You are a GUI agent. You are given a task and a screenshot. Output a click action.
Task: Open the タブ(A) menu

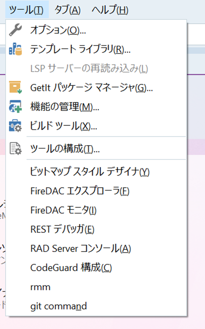click(x=67, y=10)
